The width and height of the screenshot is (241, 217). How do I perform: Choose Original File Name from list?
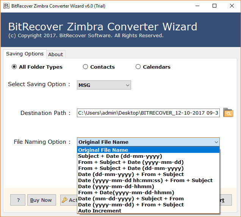148,150
